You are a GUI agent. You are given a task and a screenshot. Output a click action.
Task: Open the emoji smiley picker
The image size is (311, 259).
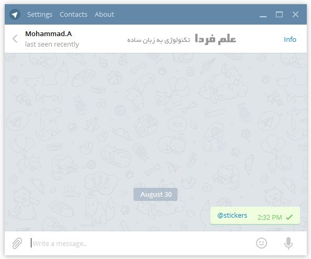[261, 243]
